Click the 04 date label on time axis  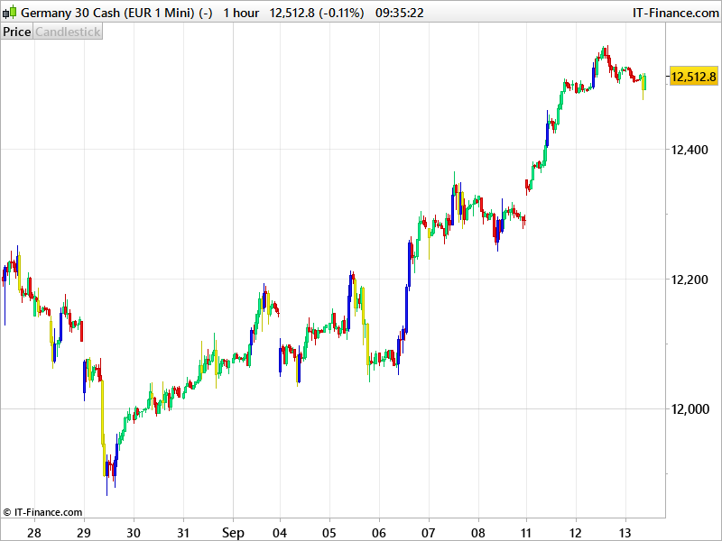(x=280, y=533)
